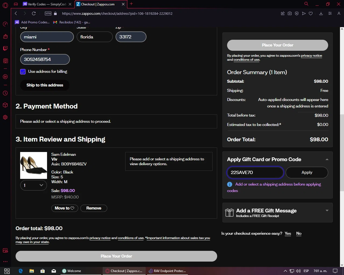Open the profile account icon
This screenshot has height=275, width=344.
coord(339,13)
